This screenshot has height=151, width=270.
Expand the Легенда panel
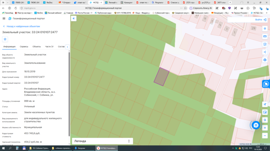(x=102, y=141)
